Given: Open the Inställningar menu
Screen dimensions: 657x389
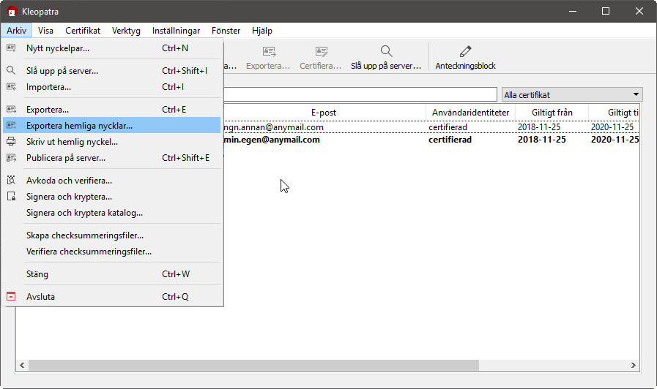Looking at the screenshot, I should [x=176, y=31].
